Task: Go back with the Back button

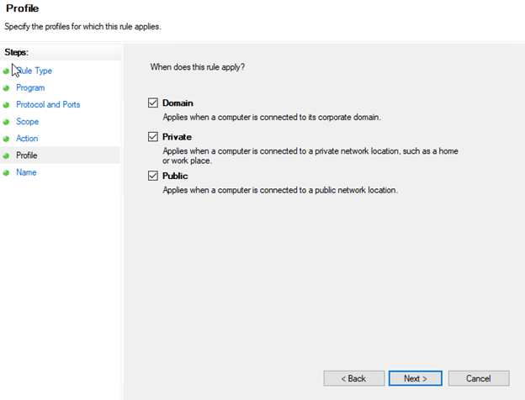Action: pyautogui.click(x=354, y=378)
